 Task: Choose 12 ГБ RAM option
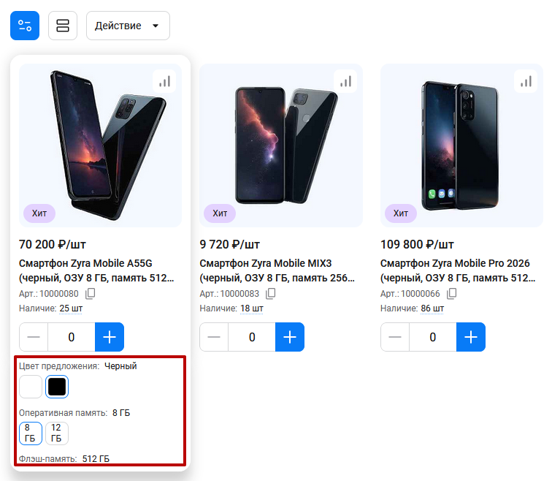click(57, 433)
